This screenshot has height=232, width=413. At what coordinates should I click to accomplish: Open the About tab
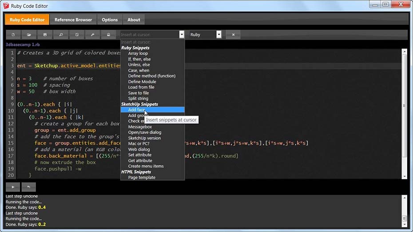(134, 20)
